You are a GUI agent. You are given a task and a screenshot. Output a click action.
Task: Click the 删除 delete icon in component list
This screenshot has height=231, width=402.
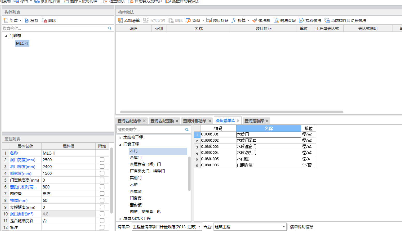[44, 20]
